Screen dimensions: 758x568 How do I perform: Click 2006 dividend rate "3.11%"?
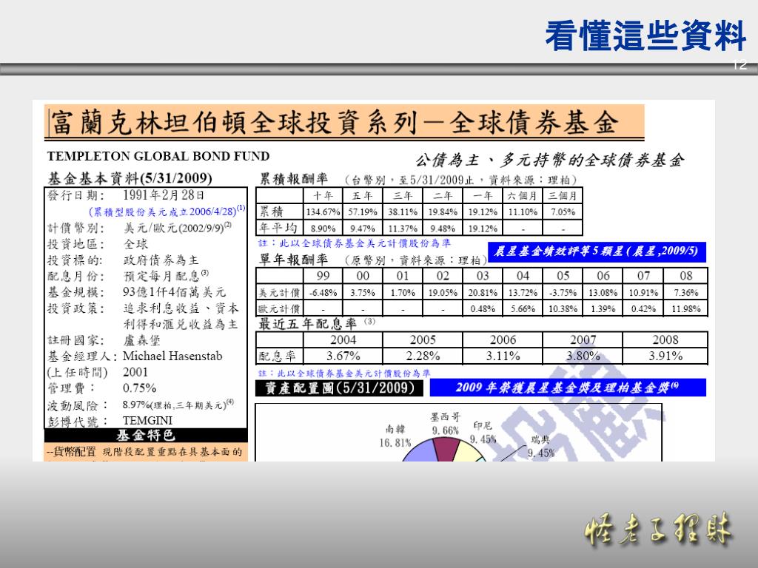[x=503, y=356]
